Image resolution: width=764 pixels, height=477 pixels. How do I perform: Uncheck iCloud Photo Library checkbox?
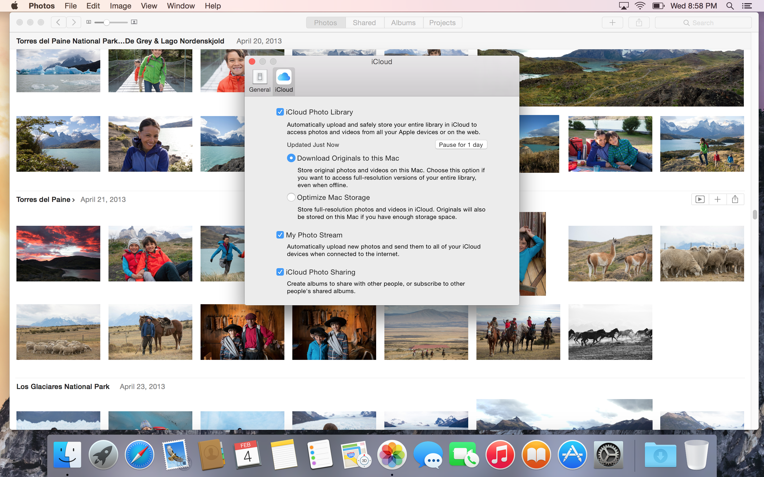(x=280, y=112)
